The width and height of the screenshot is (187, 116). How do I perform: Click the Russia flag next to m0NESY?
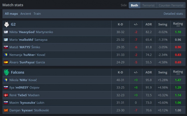(x=6, y=88)
